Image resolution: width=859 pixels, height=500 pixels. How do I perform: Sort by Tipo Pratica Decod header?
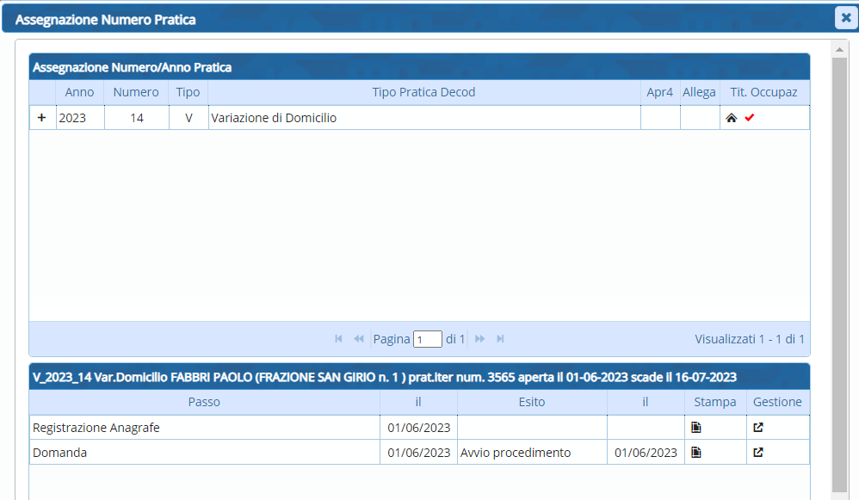(x=423, y=92)
